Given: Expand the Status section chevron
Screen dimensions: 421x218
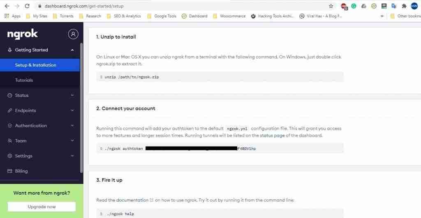Looking at the screenshot, I should click(x=72, y=95).
